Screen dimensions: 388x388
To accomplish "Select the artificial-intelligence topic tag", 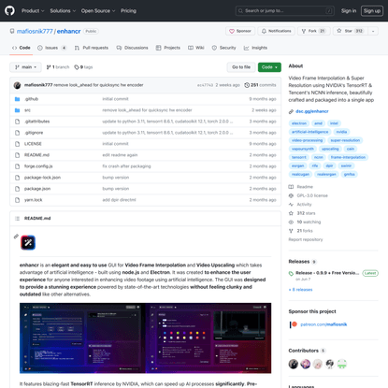I will (x=309, y=132).
